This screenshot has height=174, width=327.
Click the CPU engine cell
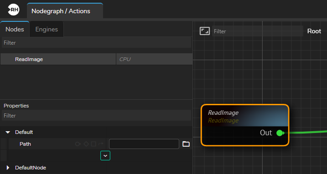coord(154,59)
